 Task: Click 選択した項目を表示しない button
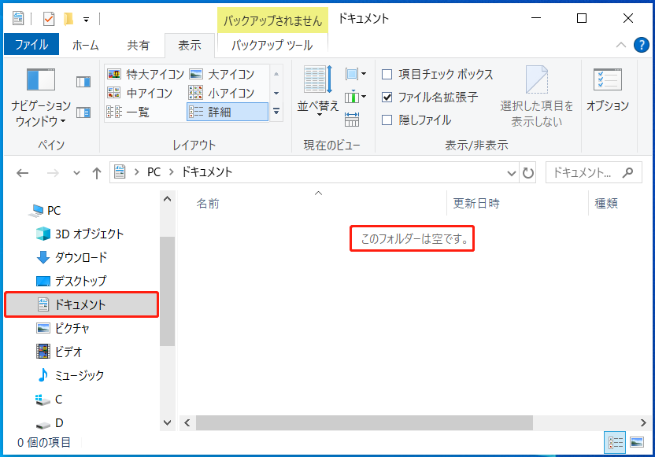[x=537, y=97]
